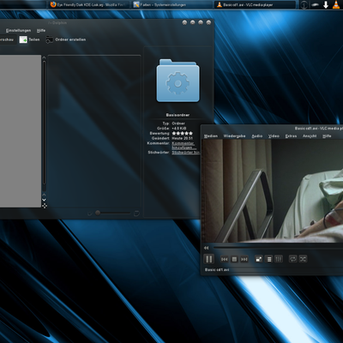Click Ordner erstellen in Dolphin toolbar
The width and height of the screenshot is (343, 343).
(66, 39)
